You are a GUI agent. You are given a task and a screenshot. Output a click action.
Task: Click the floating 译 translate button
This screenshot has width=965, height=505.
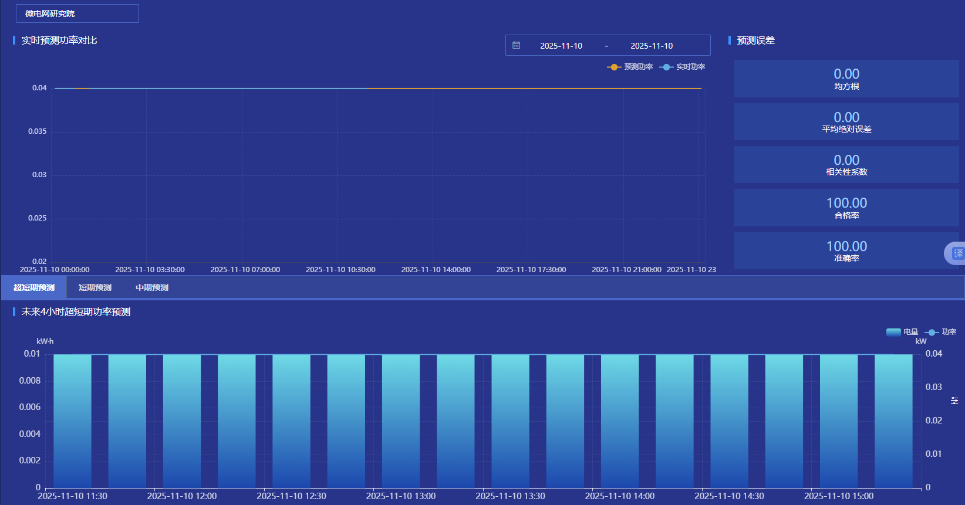click(955, 253)
